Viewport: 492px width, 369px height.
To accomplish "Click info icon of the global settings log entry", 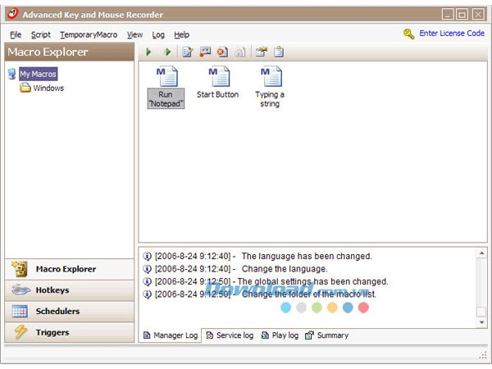I will click(x=147, y=281).
